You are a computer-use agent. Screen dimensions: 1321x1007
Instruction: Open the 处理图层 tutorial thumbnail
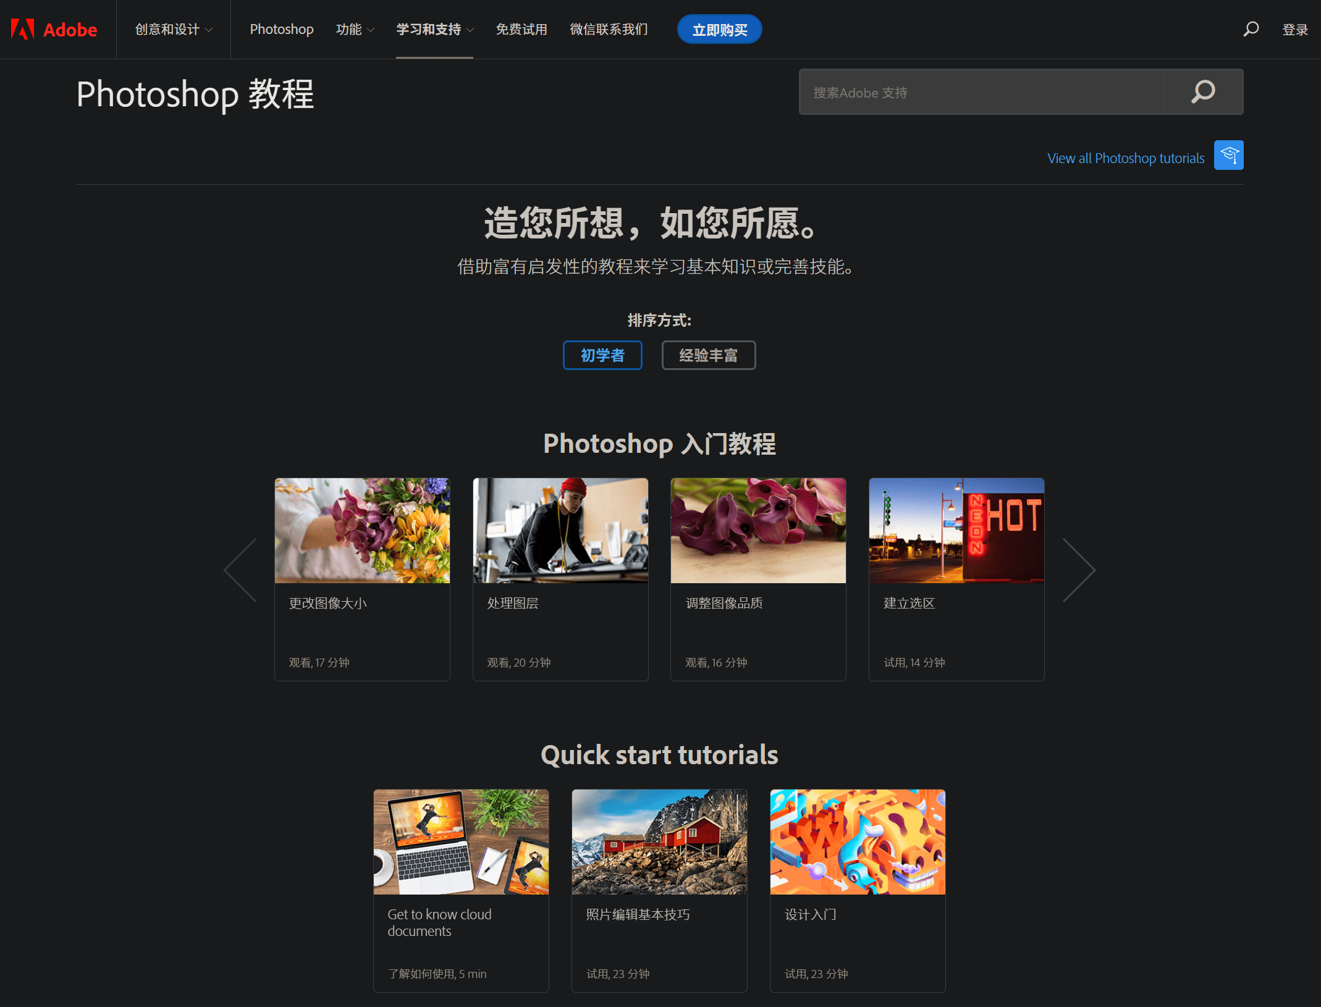pyautogui.click(x=560, y=530)
